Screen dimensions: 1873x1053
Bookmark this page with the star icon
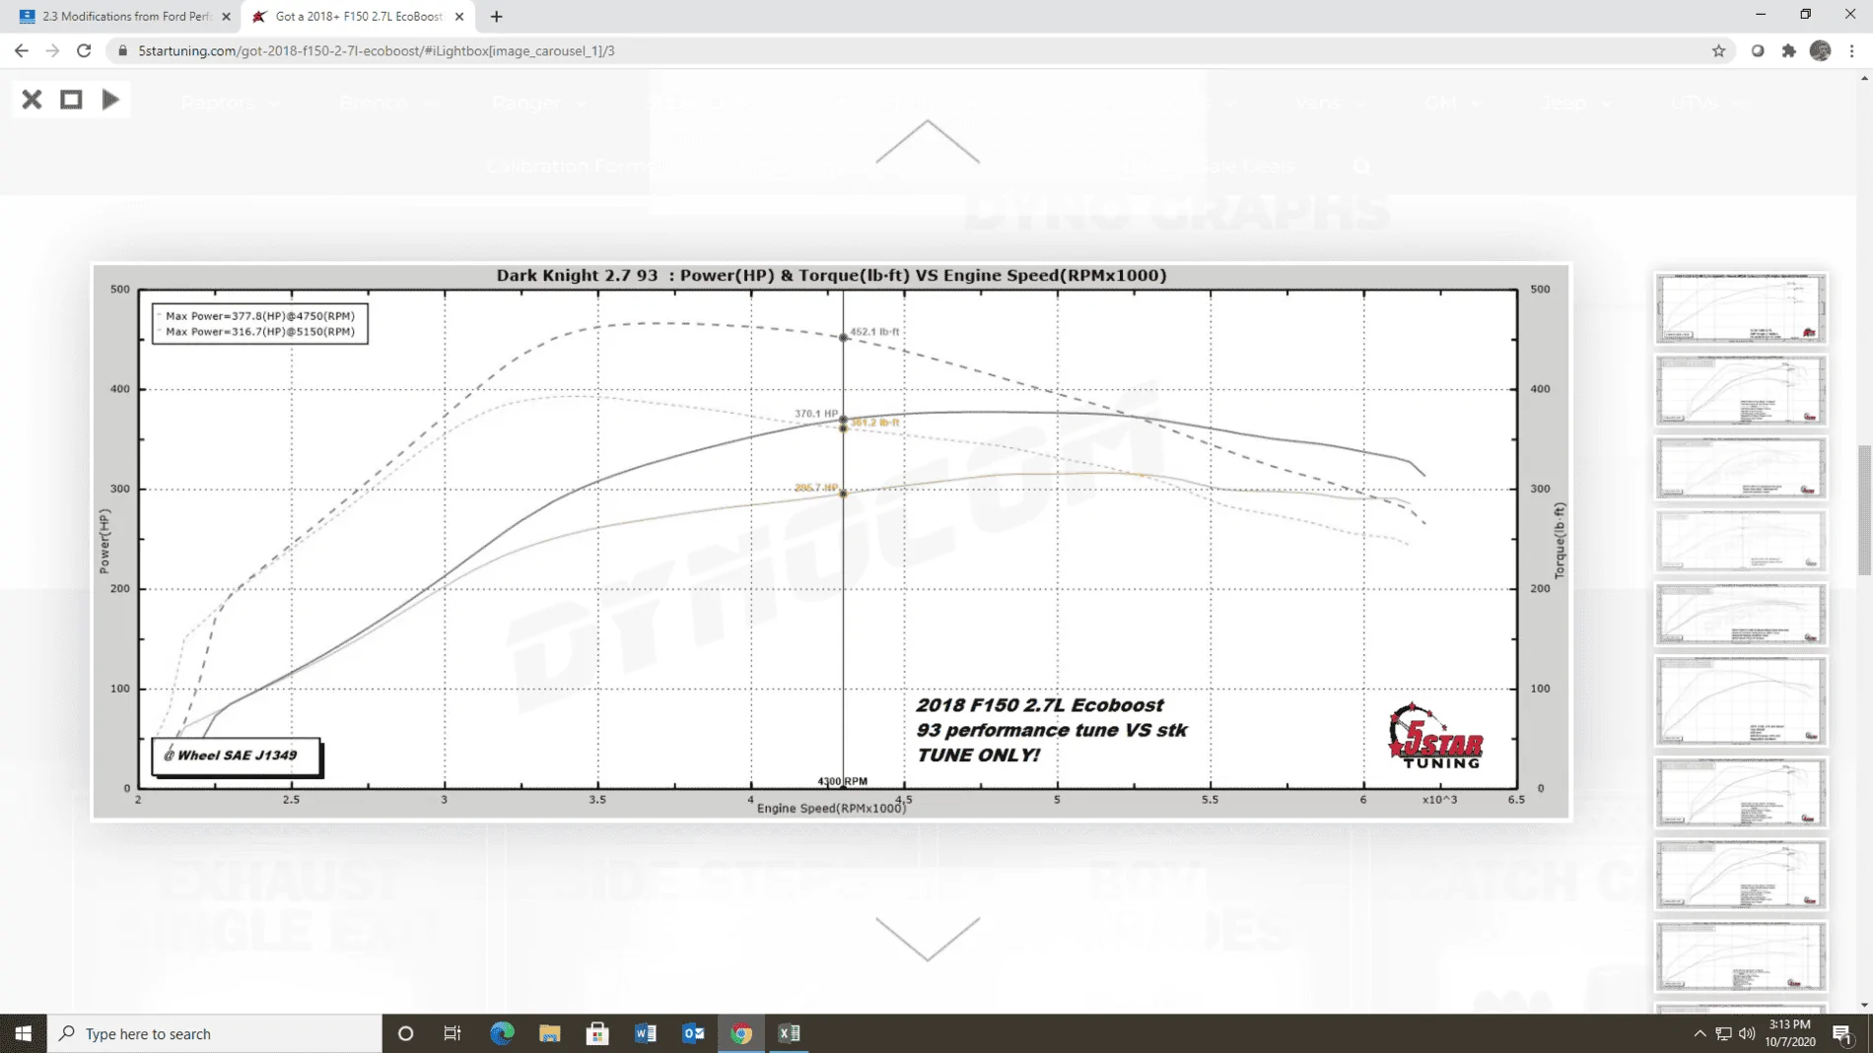[1718, 50]
